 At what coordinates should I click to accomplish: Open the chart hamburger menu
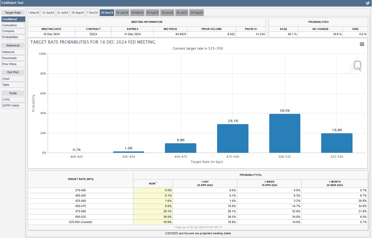tap(362, 44)
